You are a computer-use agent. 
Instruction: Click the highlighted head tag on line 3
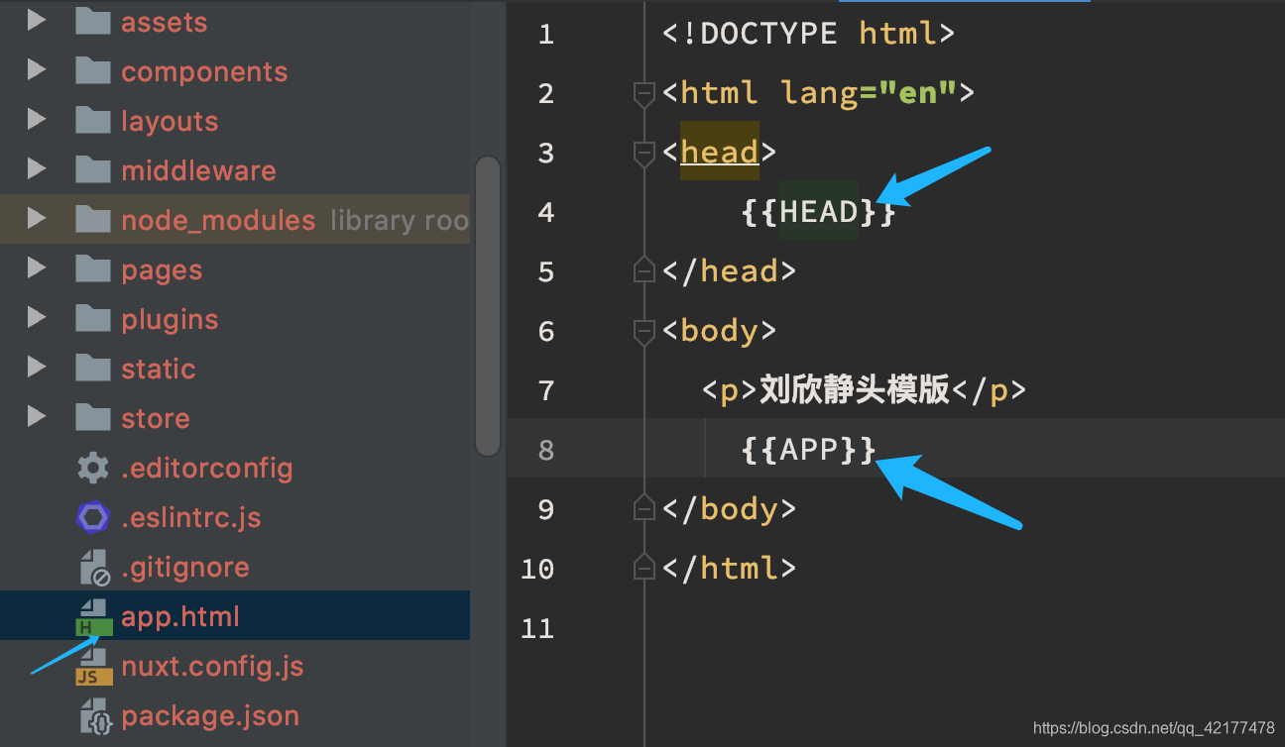(720, 152)
